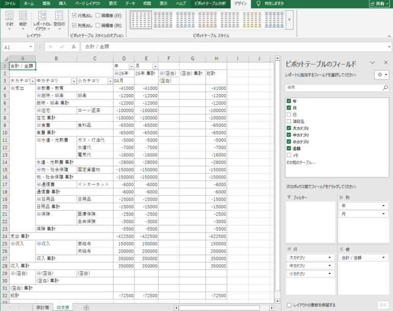393x311 pixels.
Task: Switch to the 家計簿 sheet tab
Action: (42, 307)
